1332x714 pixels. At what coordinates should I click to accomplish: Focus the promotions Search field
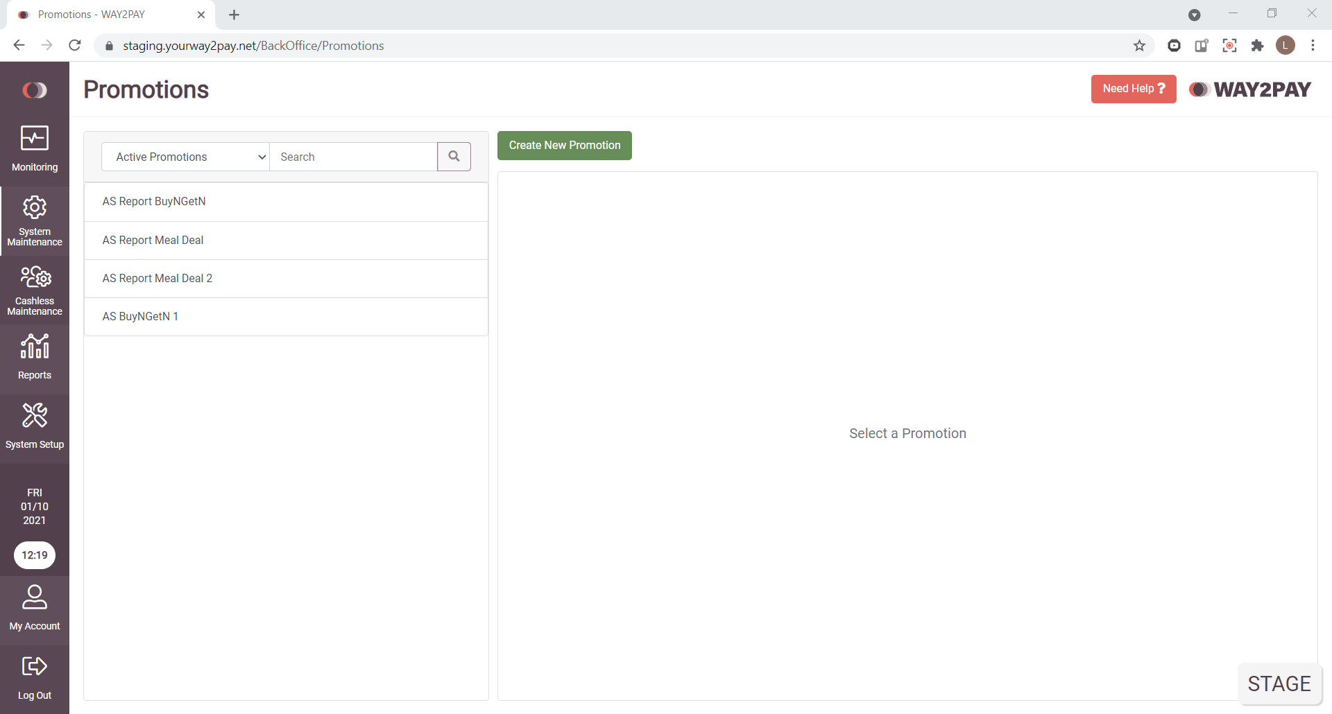click(x=353, y=157)
